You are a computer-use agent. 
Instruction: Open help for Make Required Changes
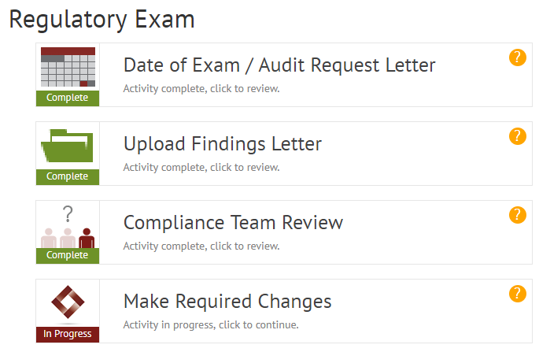[x=517, y=294]
